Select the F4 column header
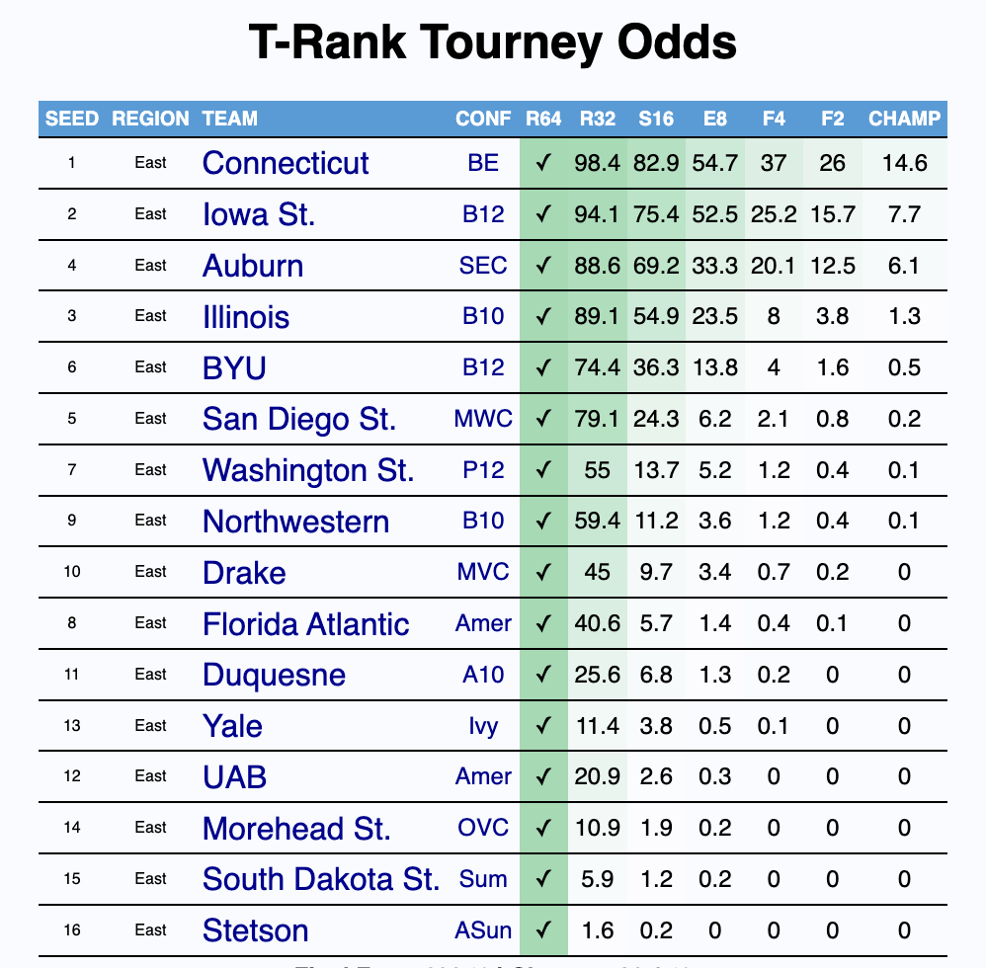The image size is (986, 968). (x=774, y=119)
